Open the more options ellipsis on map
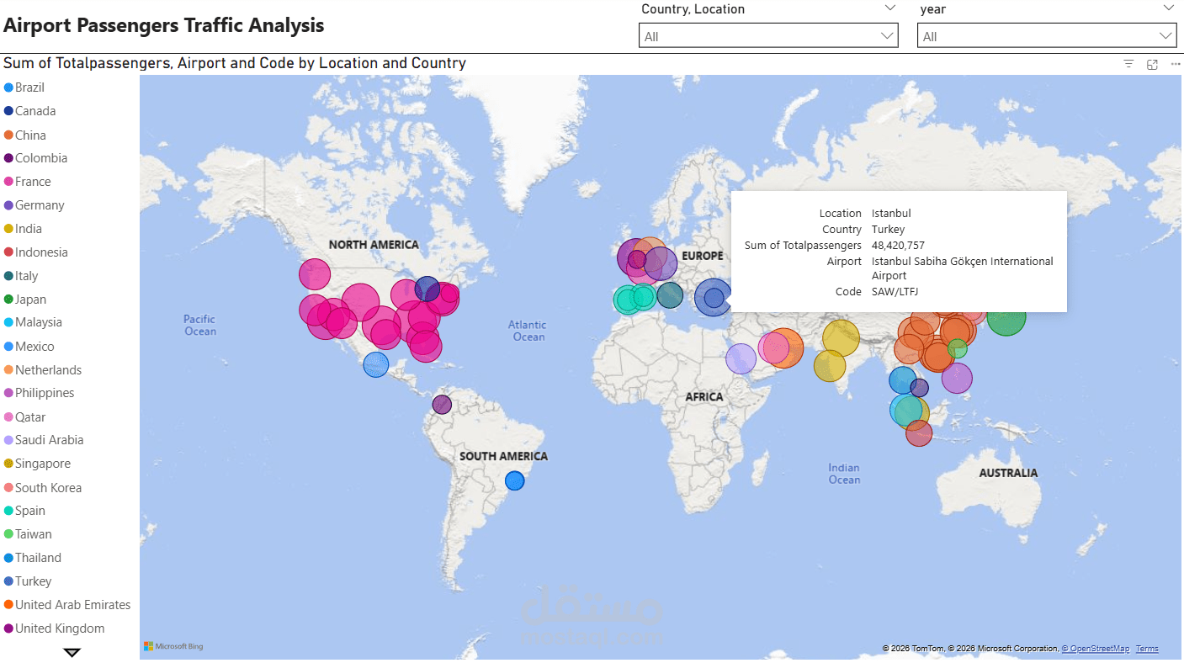1184x663 pixels. pyautogui.click(x=1175, y=64)
